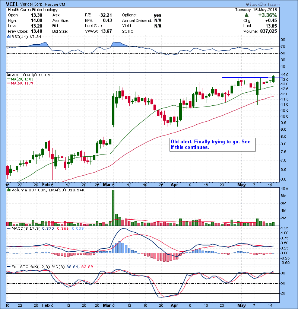298x309 pixels.
Task: Click the VWAP value 13.67
Action: pyautogui.click(x=106, y=31)
